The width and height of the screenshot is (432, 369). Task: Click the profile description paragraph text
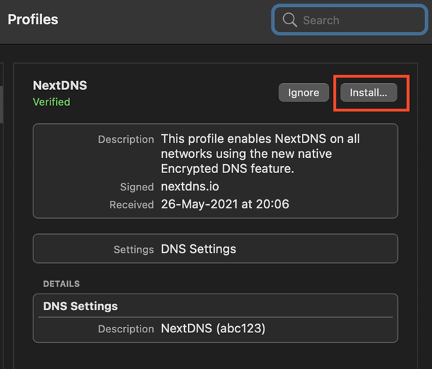coord(260,154)
